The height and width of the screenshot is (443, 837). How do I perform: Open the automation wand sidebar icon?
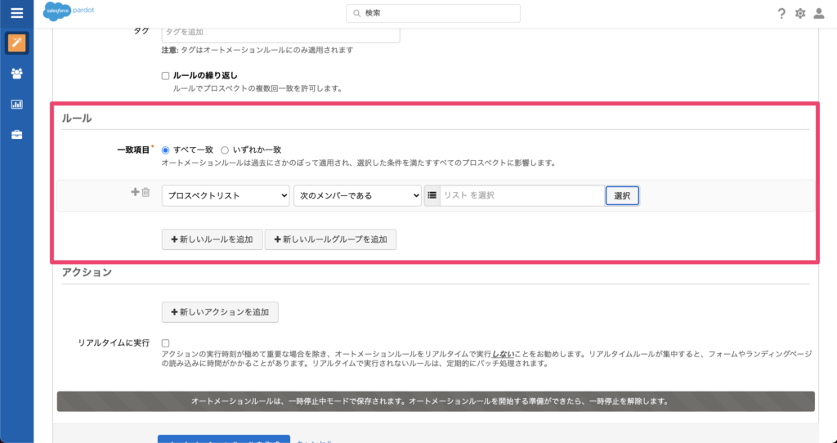16,43
